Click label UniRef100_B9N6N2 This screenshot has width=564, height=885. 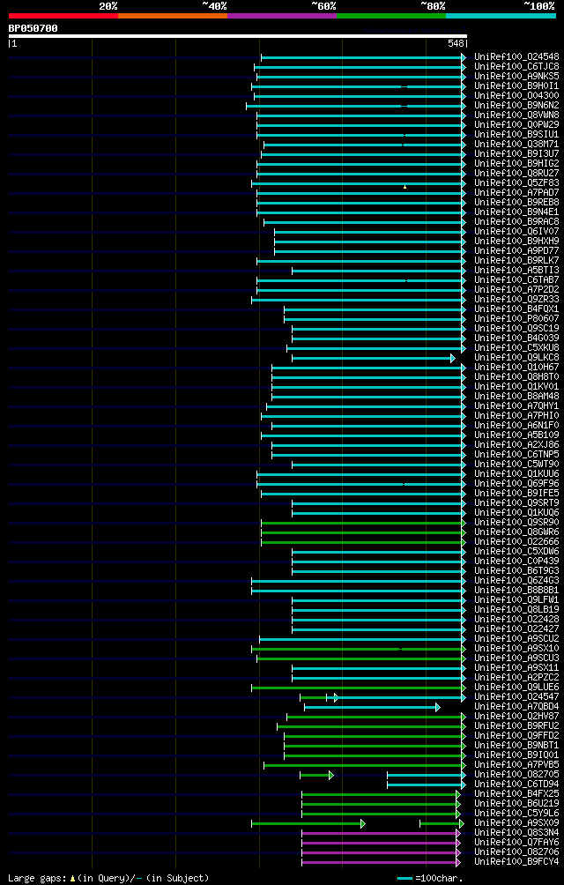(516, 105)
